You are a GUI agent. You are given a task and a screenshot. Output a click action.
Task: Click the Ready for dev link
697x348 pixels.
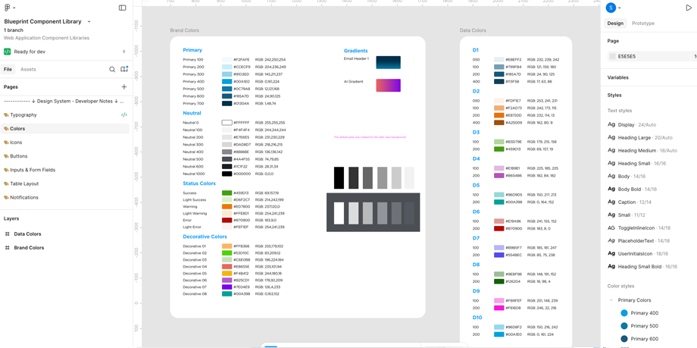click(x=30, y=52)
